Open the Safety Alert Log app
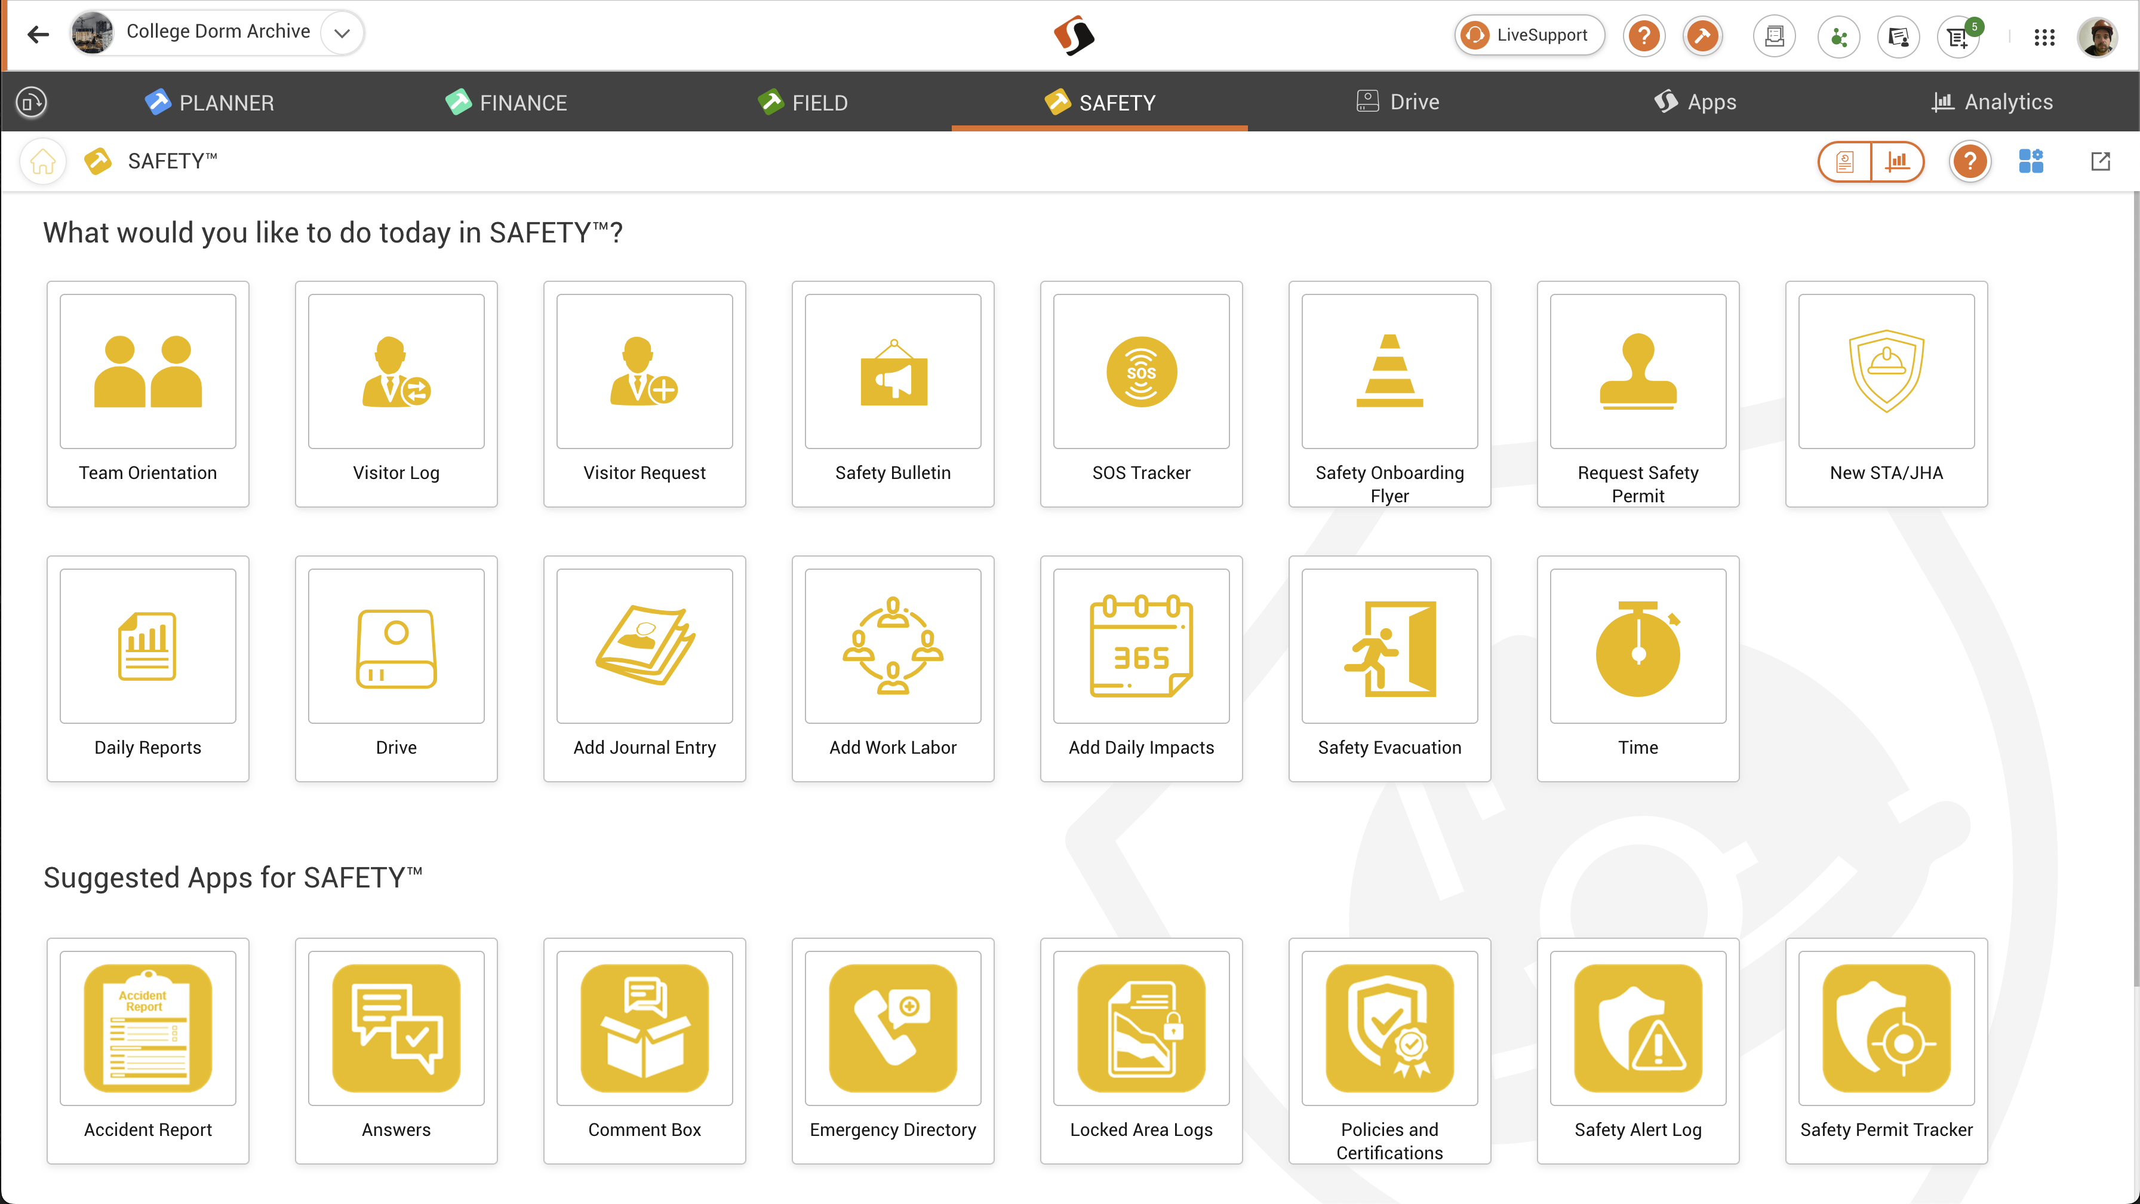 [x=1637, y=1028]
